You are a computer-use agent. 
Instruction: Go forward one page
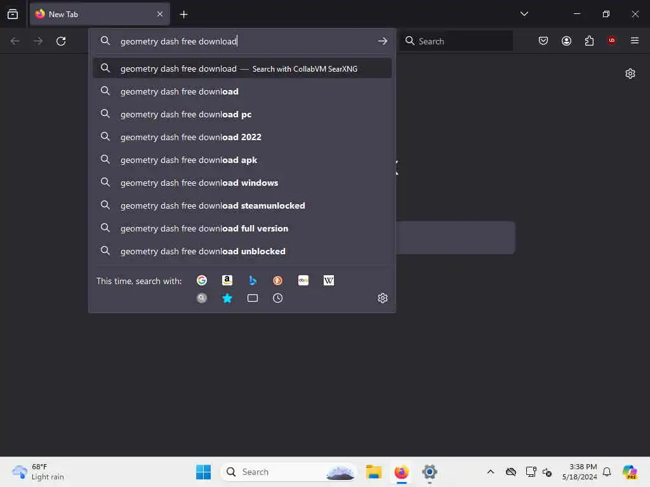coord(38,41)
